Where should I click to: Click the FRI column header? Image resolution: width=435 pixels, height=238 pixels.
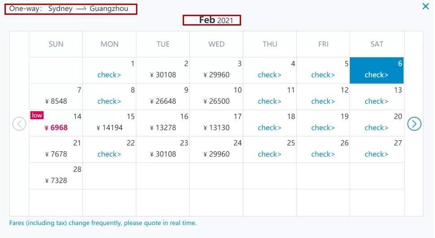pos(323,44)
